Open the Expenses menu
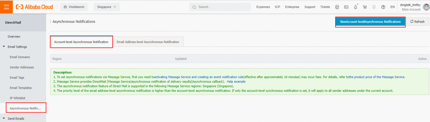Image resolution: width=430 pixels, height=122 pixels. pyautogui.click(x=263, y=7)
